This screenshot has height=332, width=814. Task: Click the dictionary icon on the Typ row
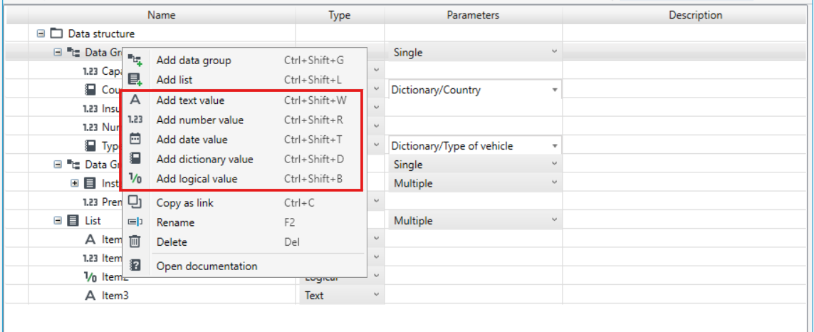(91, 146)
